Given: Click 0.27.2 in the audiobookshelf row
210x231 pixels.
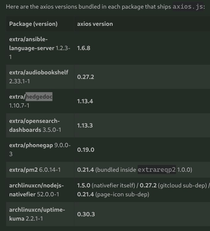Looking at the screenshot, I should [x=85, y=76].
